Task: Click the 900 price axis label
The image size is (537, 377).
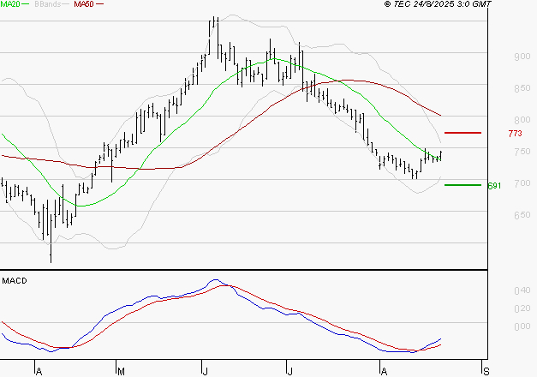Action: click(x=497, y=57)
